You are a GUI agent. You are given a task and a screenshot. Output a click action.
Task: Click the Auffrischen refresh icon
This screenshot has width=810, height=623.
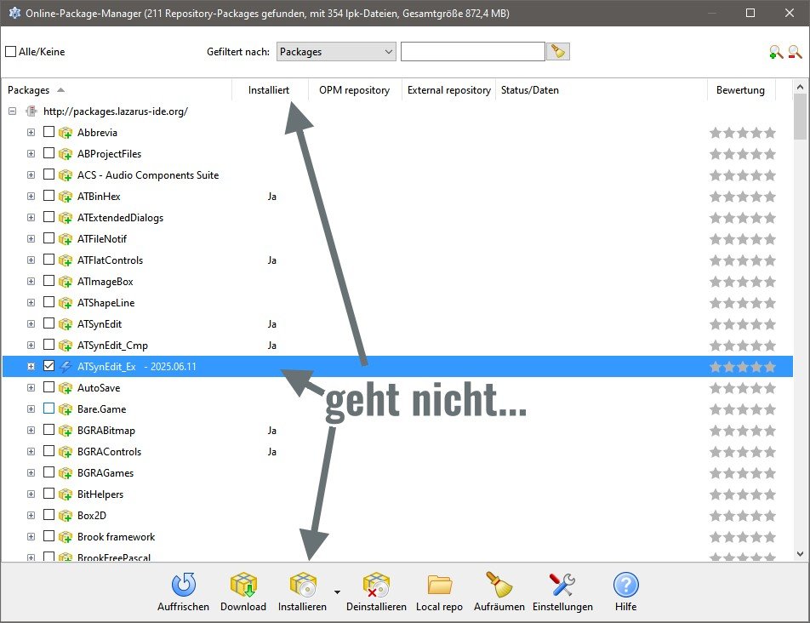(x=184, y=585)
